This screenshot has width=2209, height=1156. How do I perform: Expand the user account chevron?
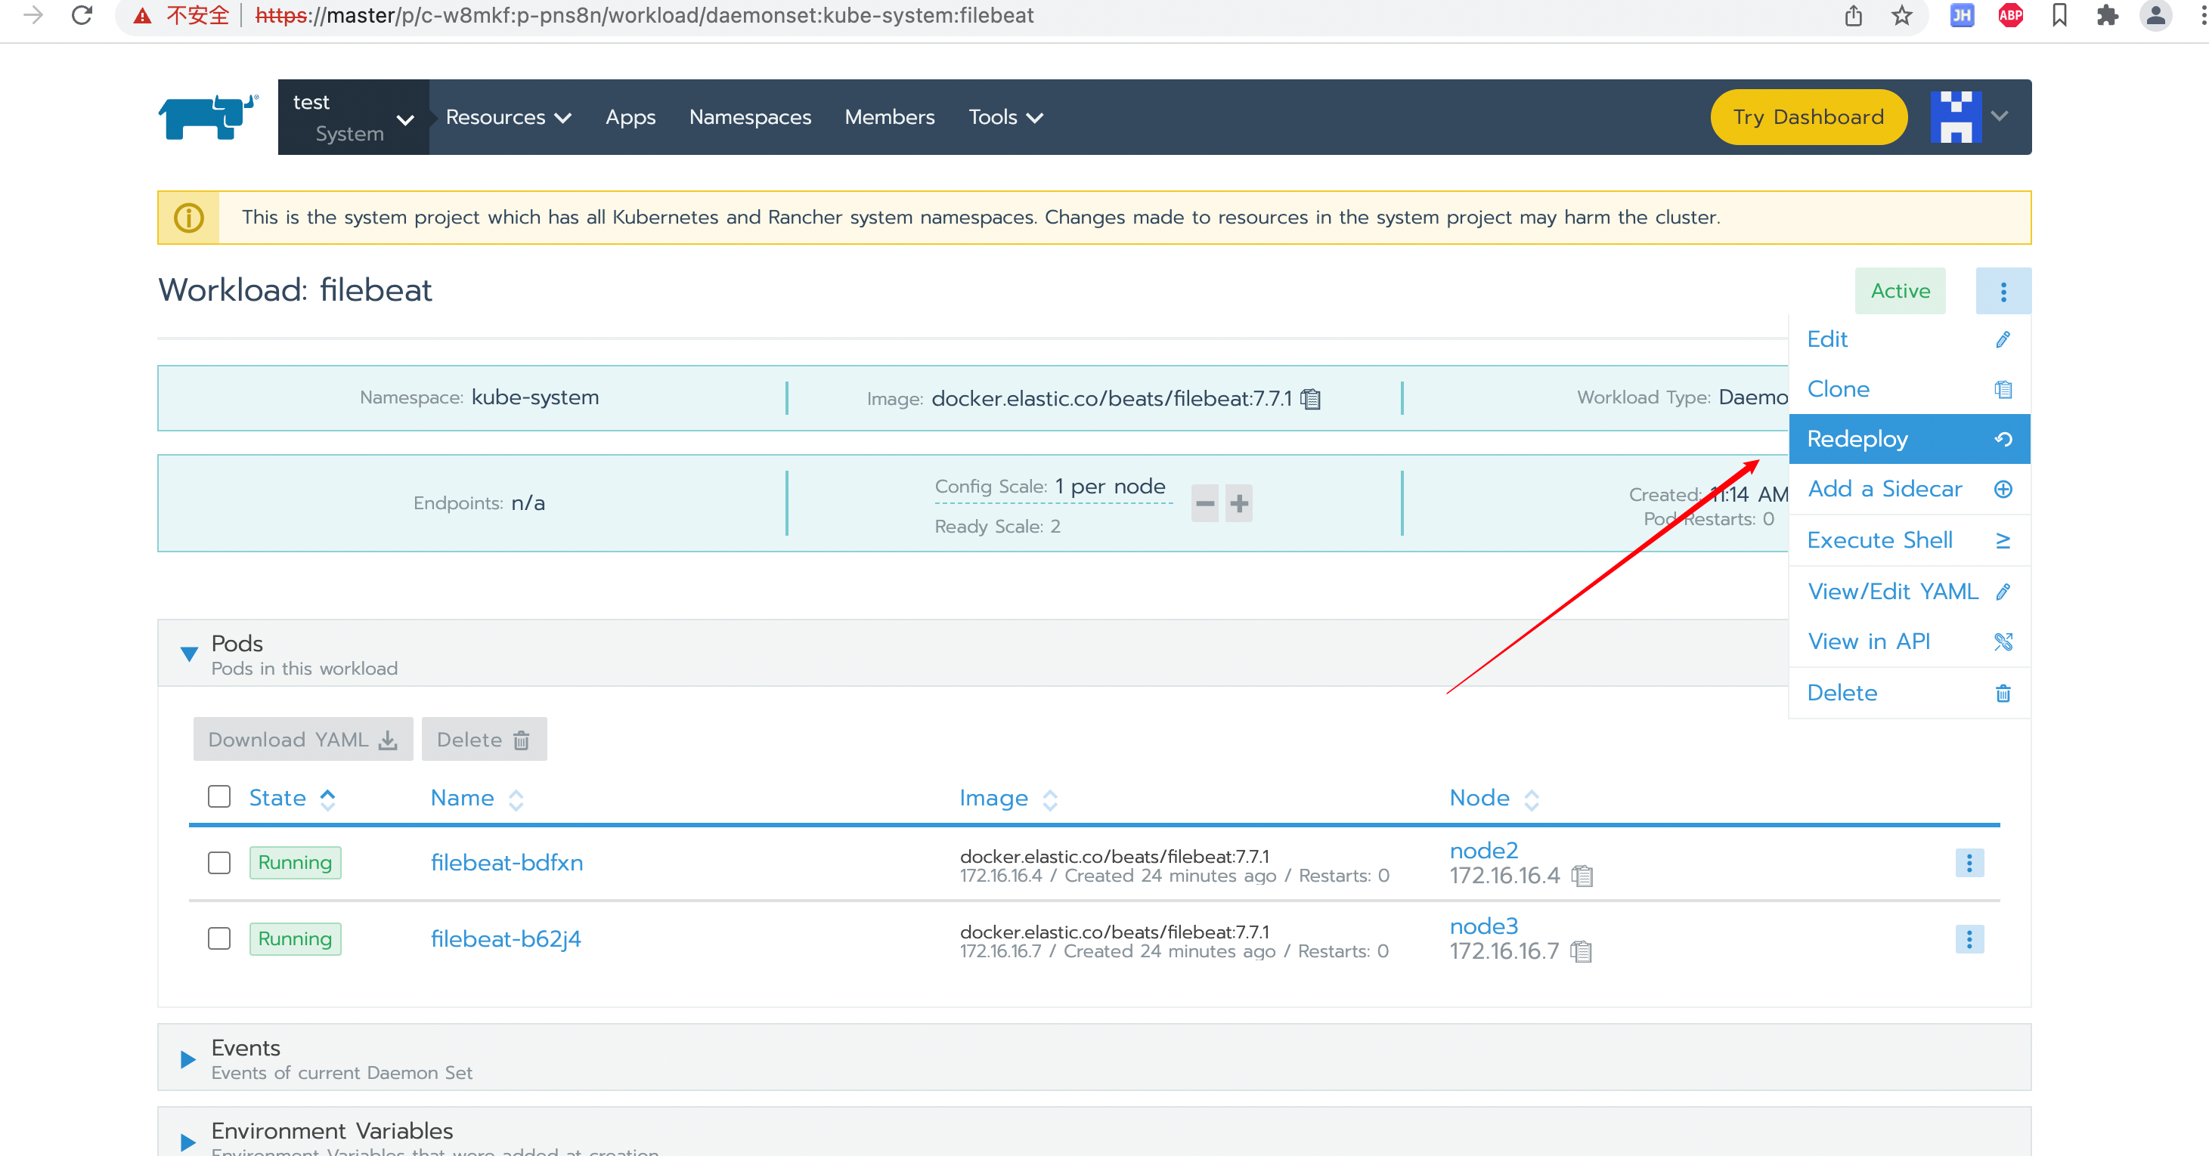(2000, 116)
